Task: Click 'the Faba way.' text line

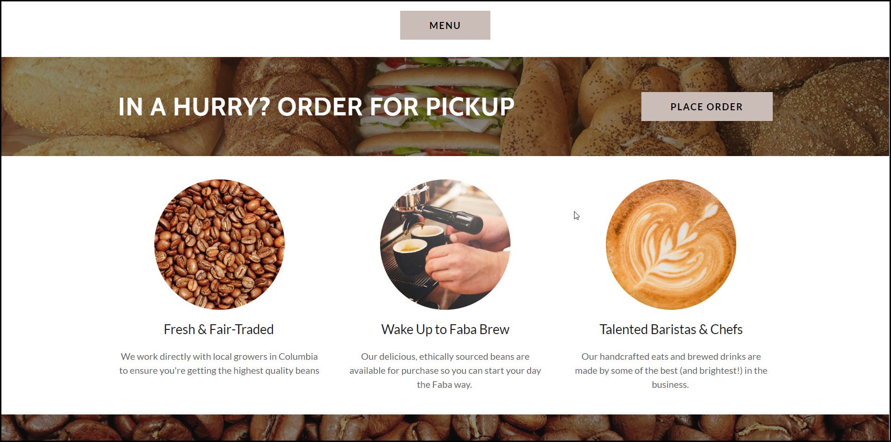Action: point(444,385)
